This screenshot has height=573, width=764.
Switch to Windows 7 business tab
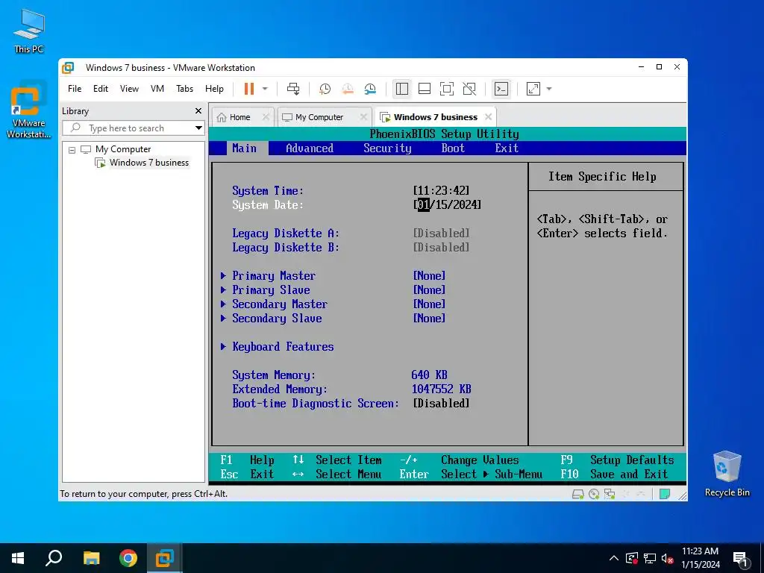(x=436, y=117)
